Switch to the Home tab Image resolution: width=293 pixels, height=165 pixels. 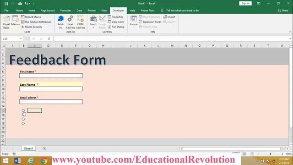pyautogui.click(x=19, y=11)
